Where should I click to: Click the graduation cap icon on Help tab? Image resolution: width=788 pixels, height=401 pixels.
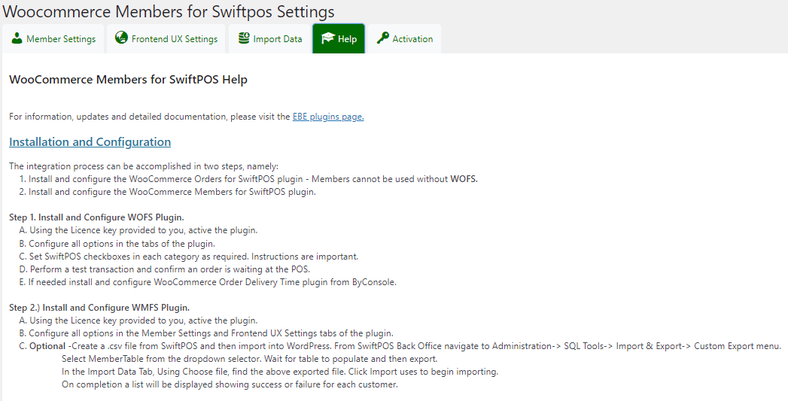327,38
